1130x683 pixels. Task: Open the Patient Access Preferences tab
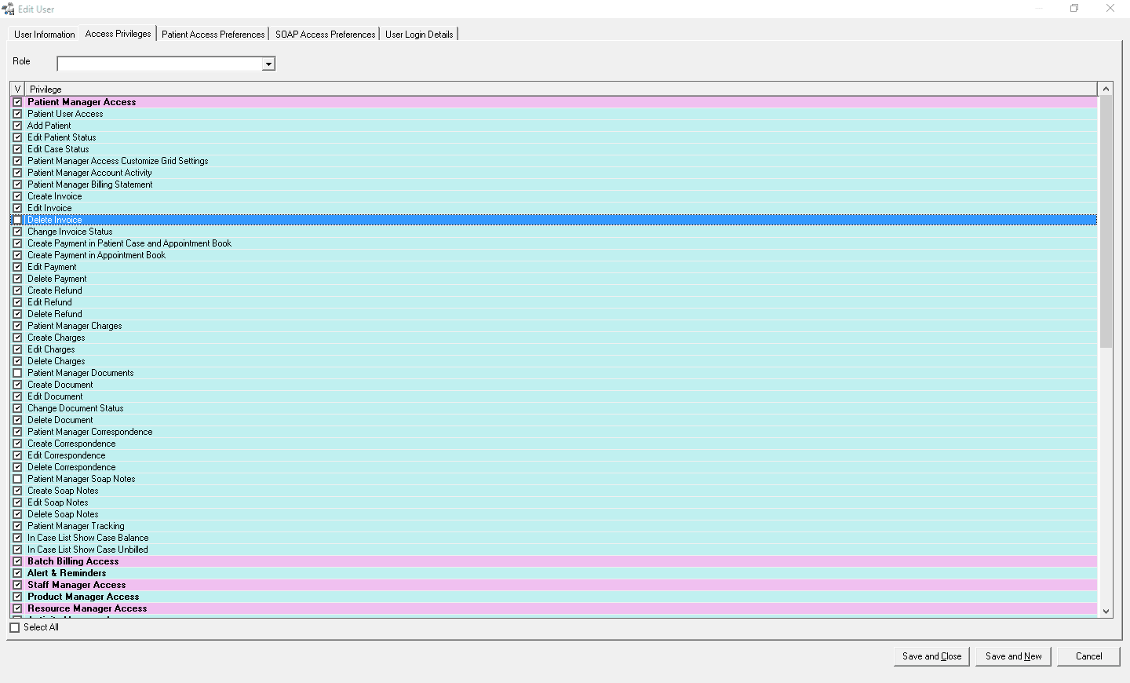(213, 35)
